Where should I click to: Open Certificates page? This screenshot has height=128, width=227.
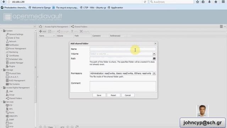pyautogui.click(x=12, y=55)
